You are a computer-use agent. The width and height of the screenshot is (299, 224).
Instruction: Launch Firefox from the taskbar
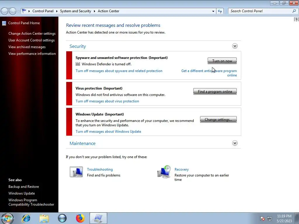point(80,218)
